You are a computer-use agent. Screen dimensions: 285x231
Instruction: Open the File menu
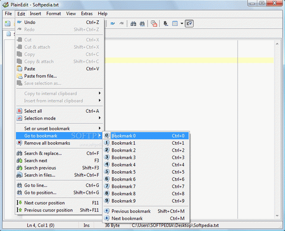pos(9,14)
